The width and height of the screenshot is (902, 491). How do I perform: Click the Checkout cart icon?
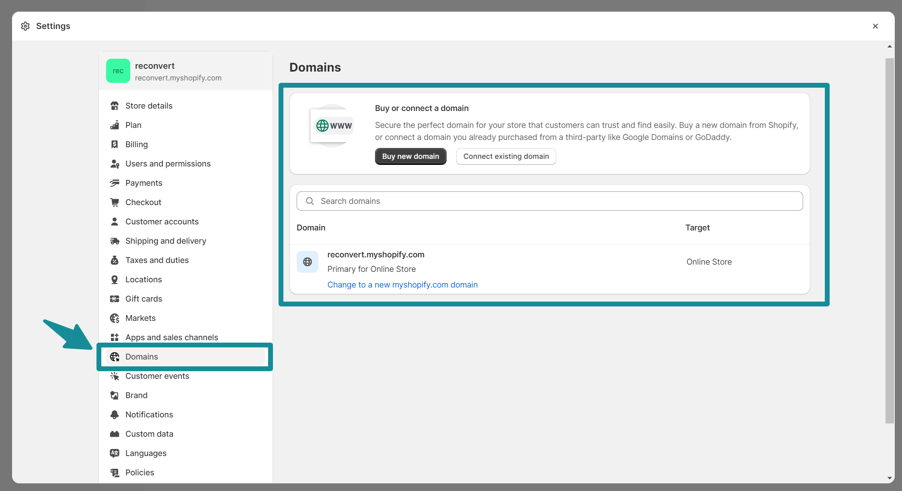pyautogui.click(x=115, y=202)
